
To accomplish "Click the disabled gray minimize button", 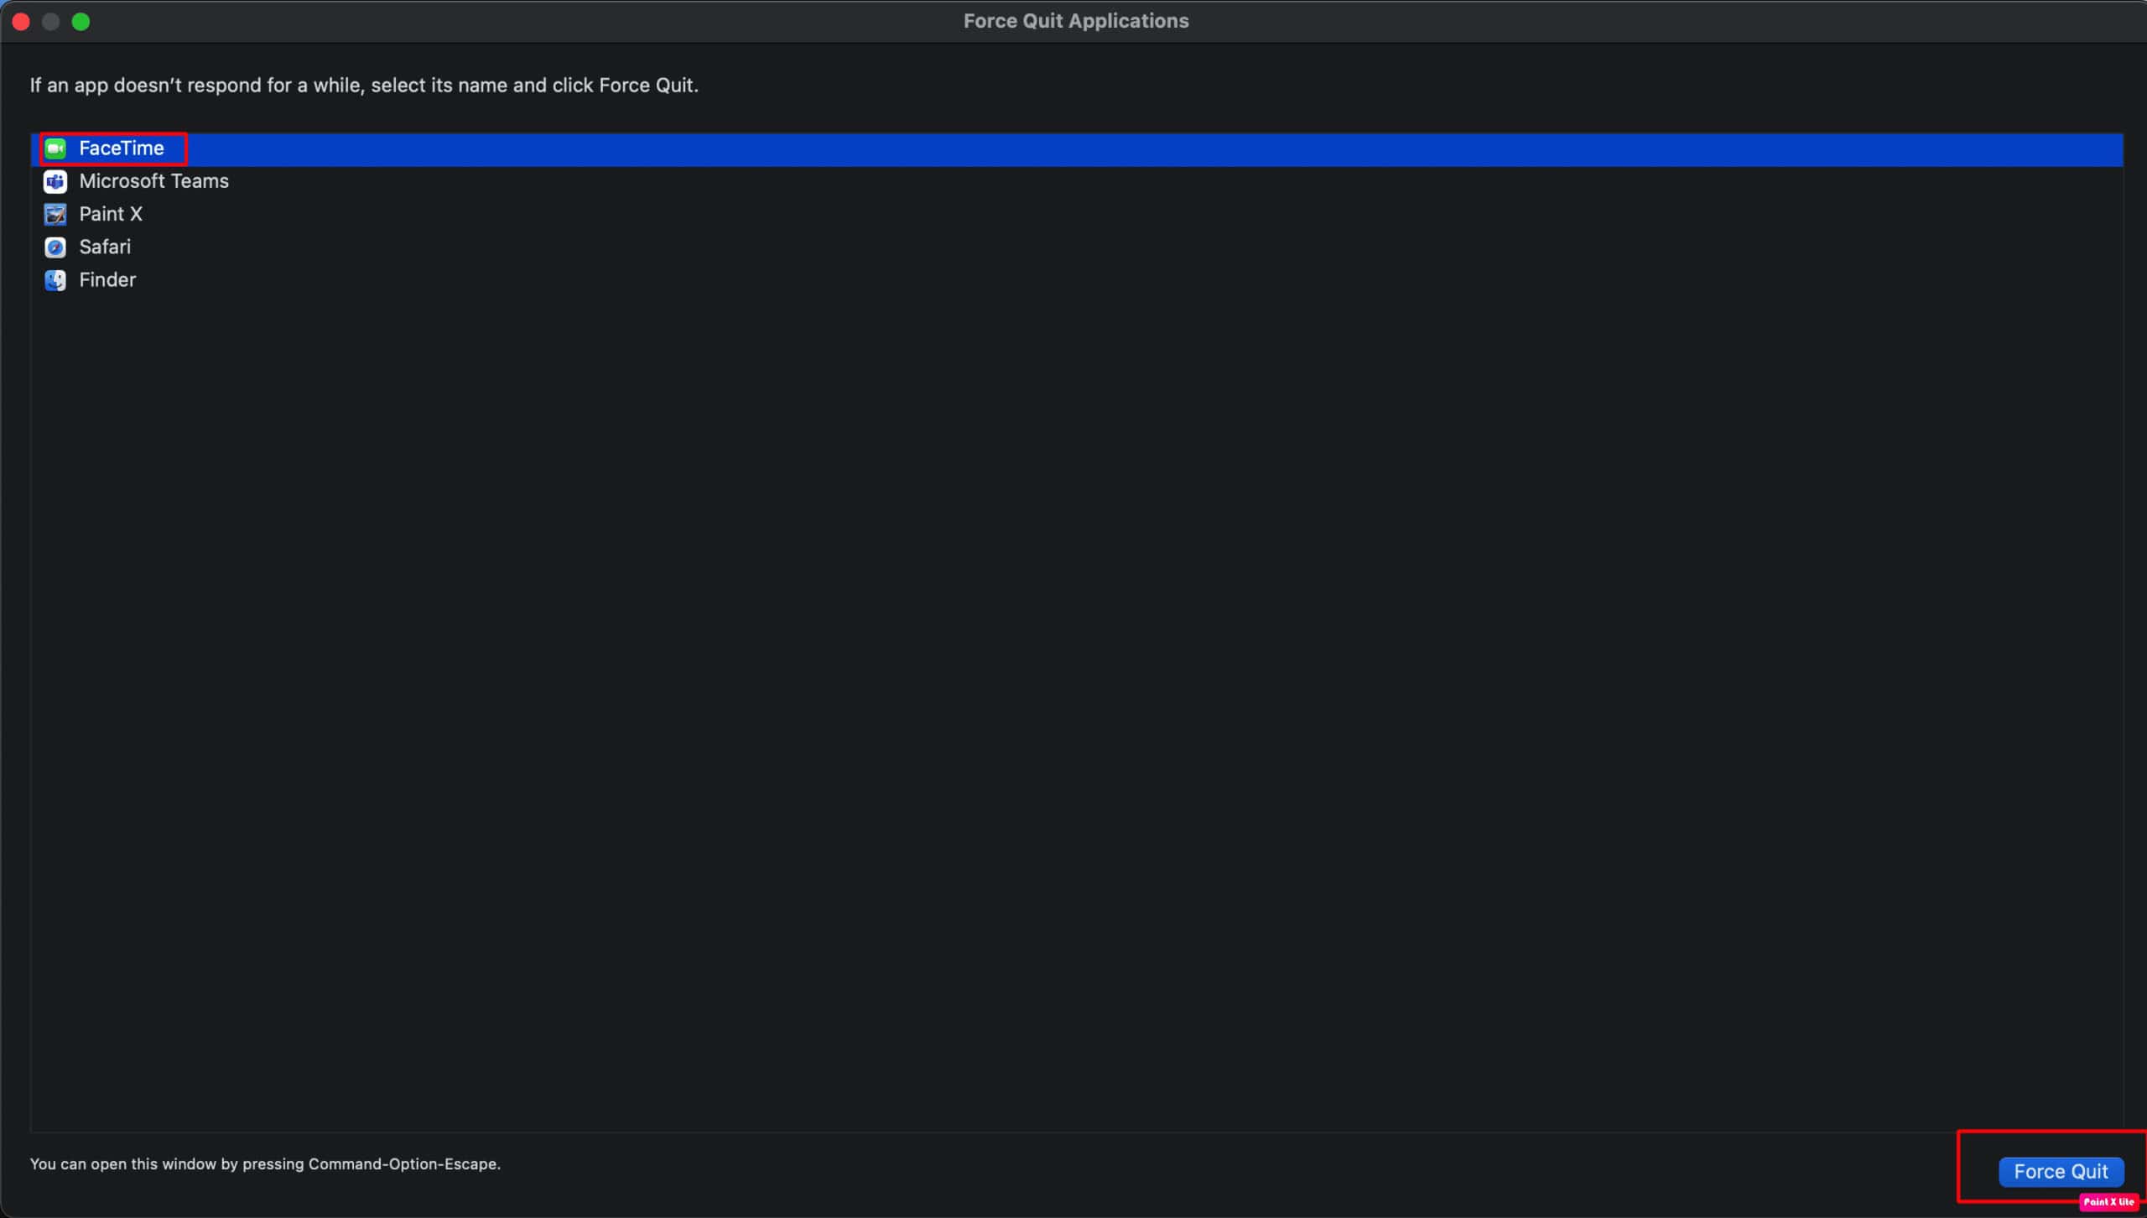I will click(50, 21).
